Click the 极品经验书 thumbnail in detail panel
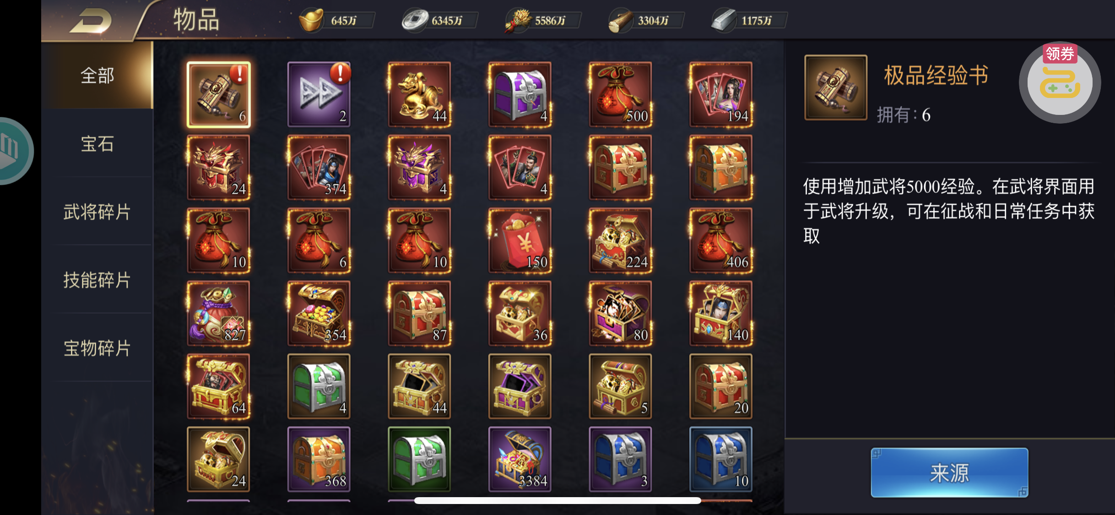The image size is (1115, 515). pyautogui.click(x=836, y=87)
